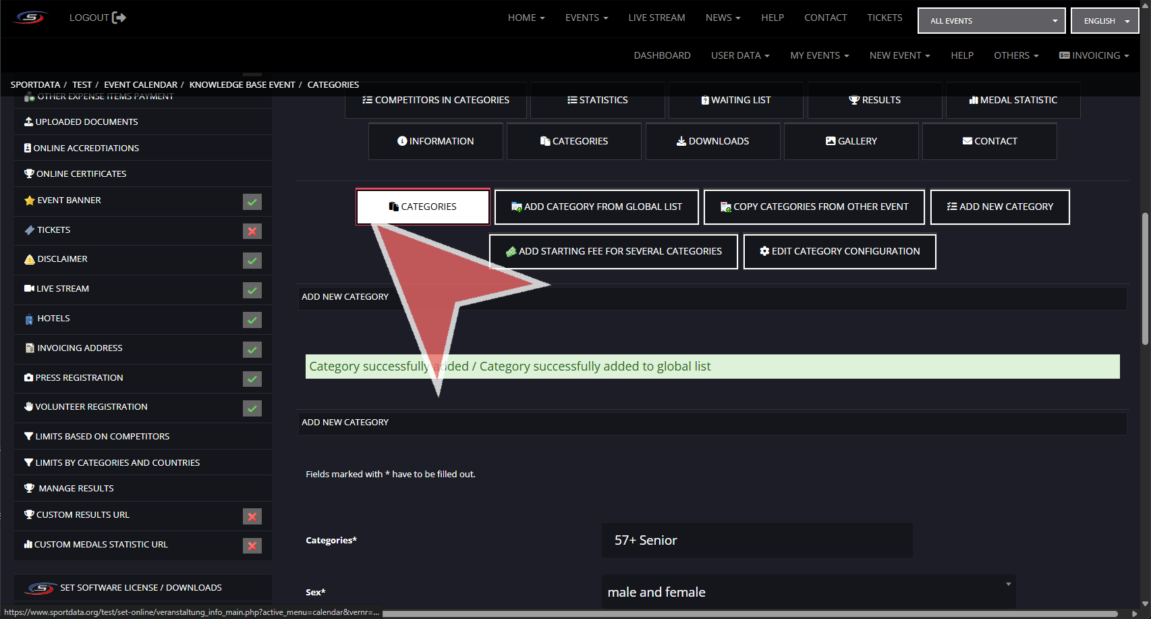This screenshot has width=1151, height=619.
Task: Click Add Category From Global List button
Action: coord(596,207)
